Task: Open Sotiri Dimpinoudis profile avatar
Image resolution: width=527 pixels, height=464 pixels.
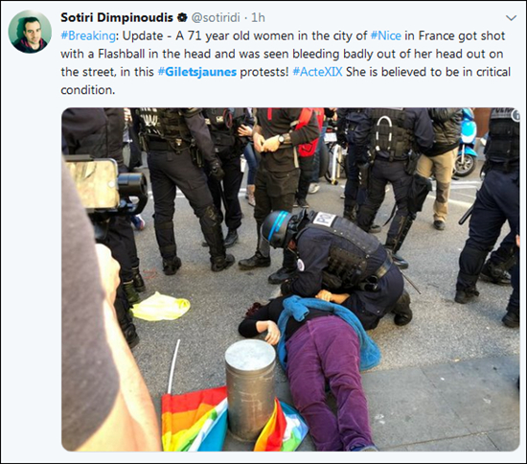Action: pyautogui.click(x=30, y=32)
